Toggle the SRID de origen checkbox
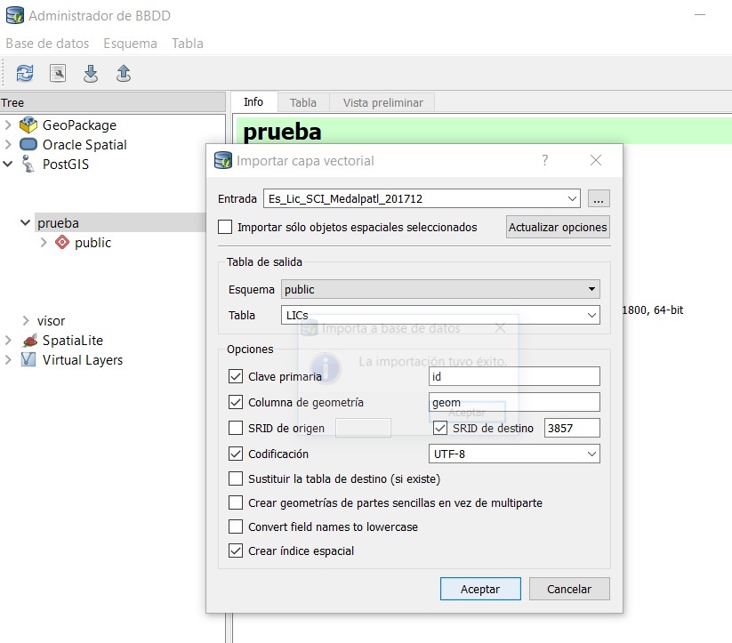The image size is (732, 643). click(x=236, y=428)
